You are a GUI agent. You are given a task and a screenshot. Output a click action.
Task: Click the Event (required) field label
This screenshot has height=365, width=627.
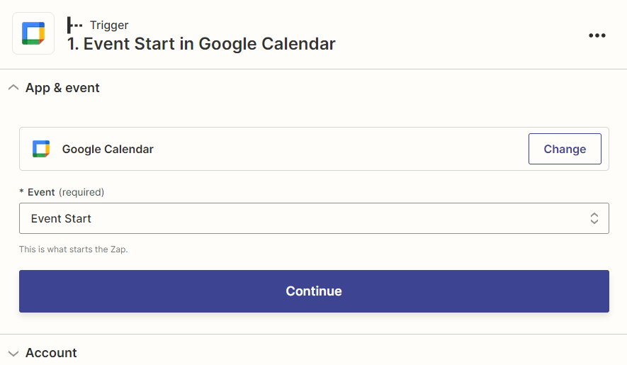pos(66,192)
